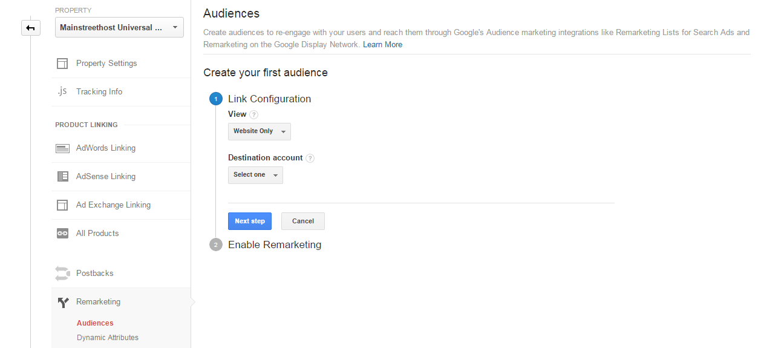Click step 2 Enable Remarketing heading

click(x=275, y=245)
